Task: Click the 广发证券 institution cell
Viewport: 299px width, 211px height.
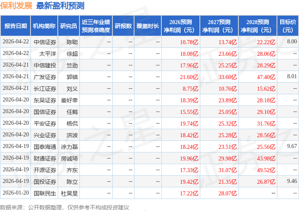Action: pos(45,77)
